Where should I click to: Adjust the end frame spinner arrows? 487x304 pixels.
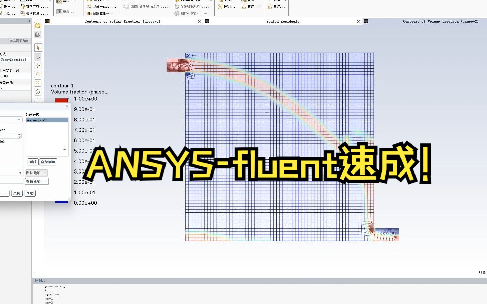tap(19, 136)
